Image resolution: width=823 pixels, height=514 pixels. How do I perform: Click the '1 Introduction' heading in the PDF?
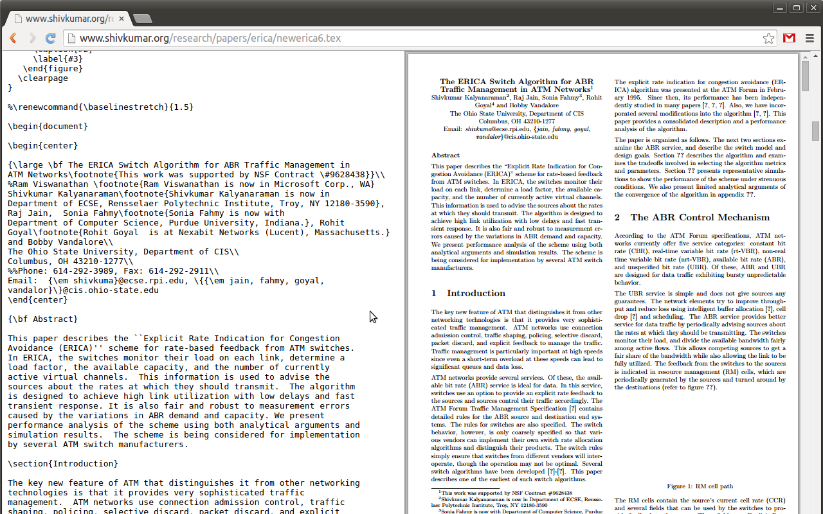pyautogui.click(x=468, y=294)
